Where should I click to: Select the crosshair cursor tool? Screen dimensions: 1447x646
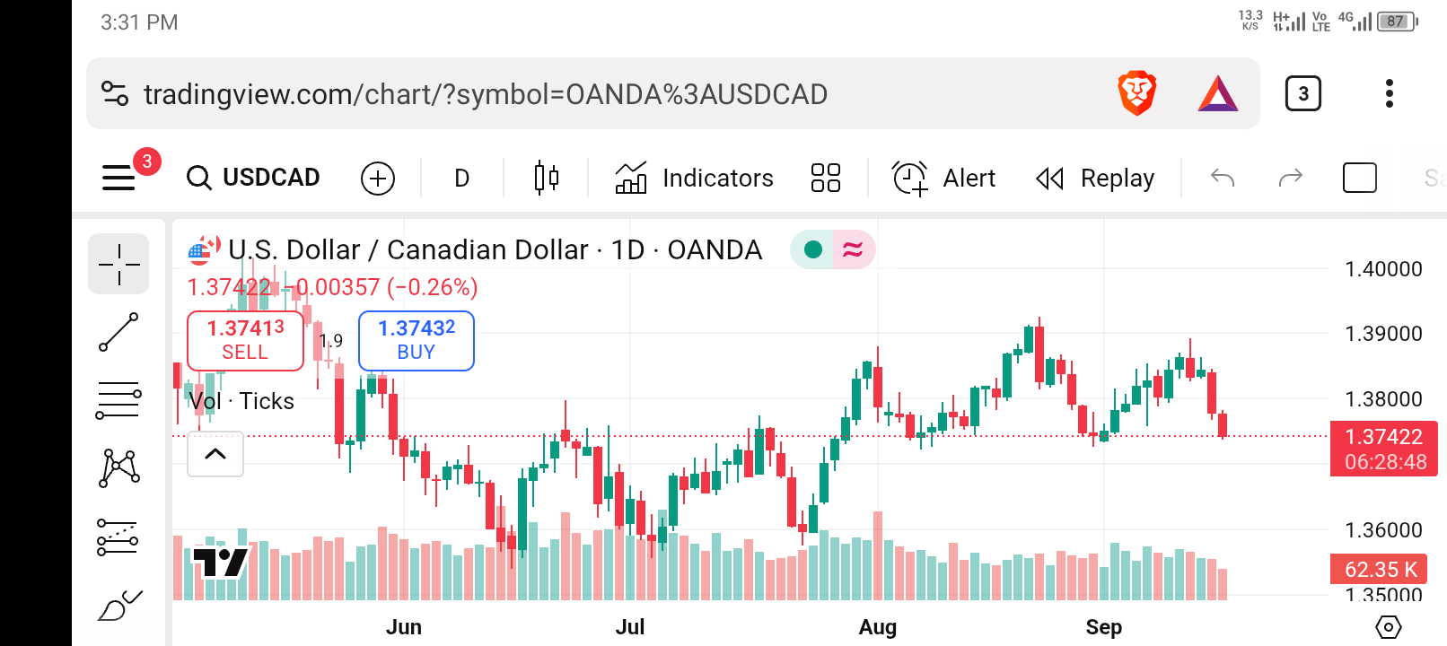pos(118,265)
